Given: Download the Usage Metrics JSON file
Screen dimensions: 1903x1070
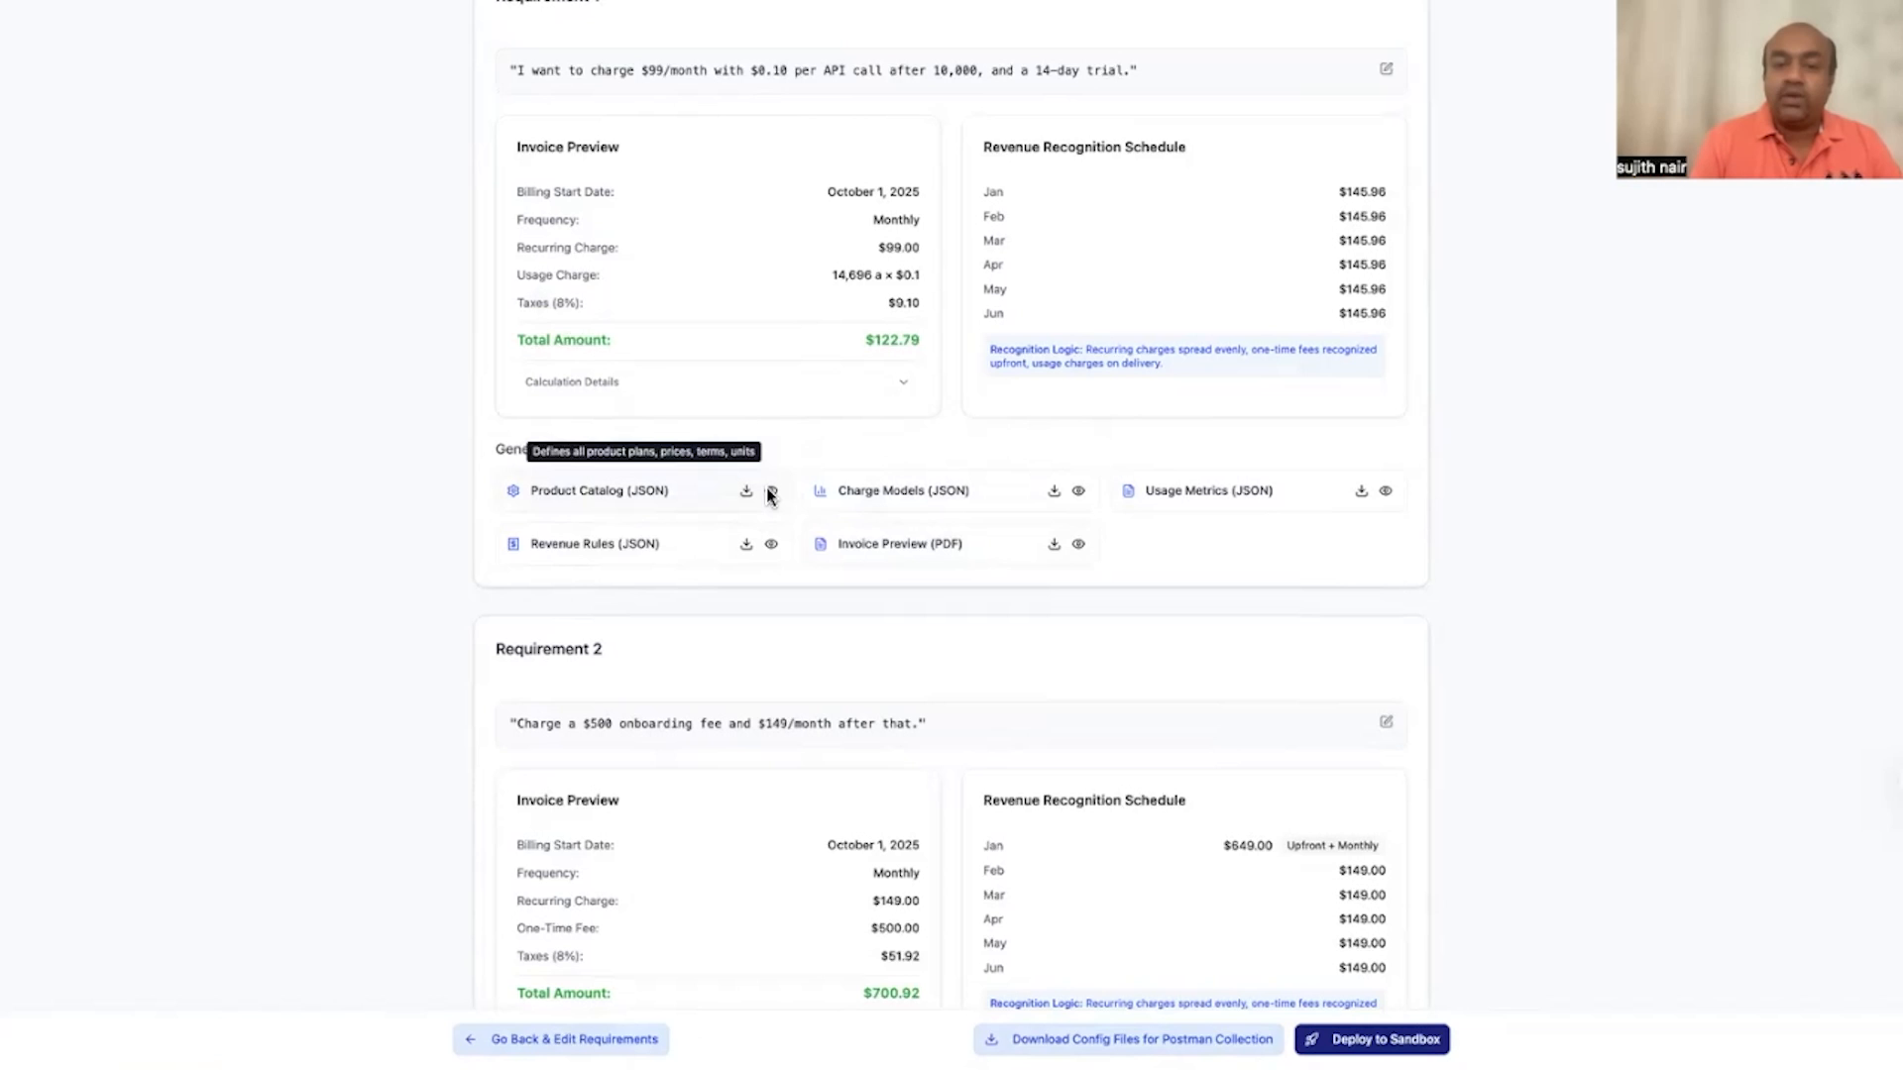Looking at the screenshot, I should point(1361,491).
